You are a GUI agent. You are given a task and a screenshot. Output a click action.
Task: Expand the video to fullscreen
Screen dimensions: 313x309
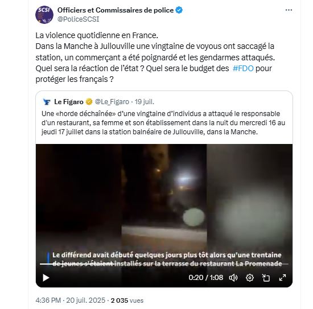click(x=282, y=278)
